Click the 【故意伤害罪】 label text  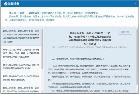click(34, 13)
